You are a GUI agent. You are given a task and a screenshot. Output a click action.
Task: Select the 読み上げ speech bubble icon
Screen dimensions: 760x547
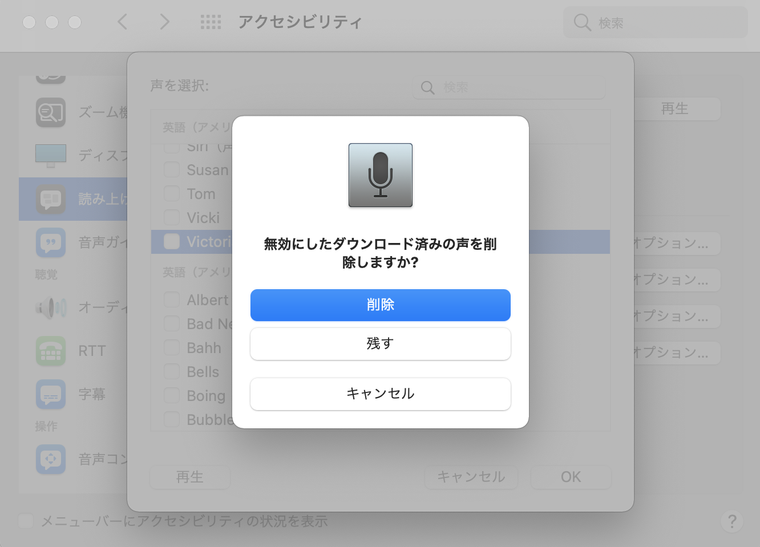tap(51, 199)
